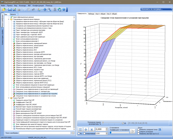Enable the % checkbox

79,134
